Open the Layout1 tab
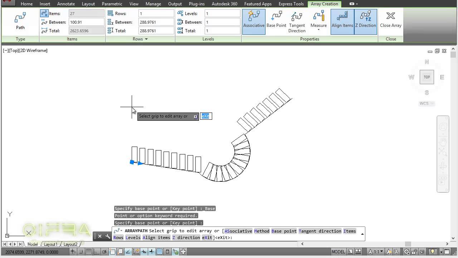The width and height of the screenshot is (458, 258). (x=50, y=244)
